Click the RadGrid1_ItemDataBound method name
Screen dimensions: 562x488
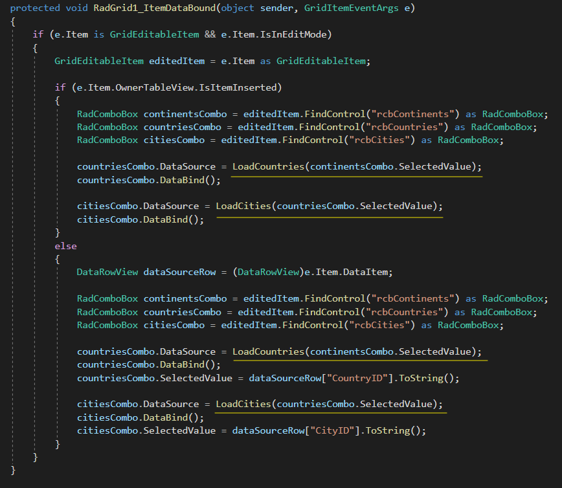(x=155, y=8)
